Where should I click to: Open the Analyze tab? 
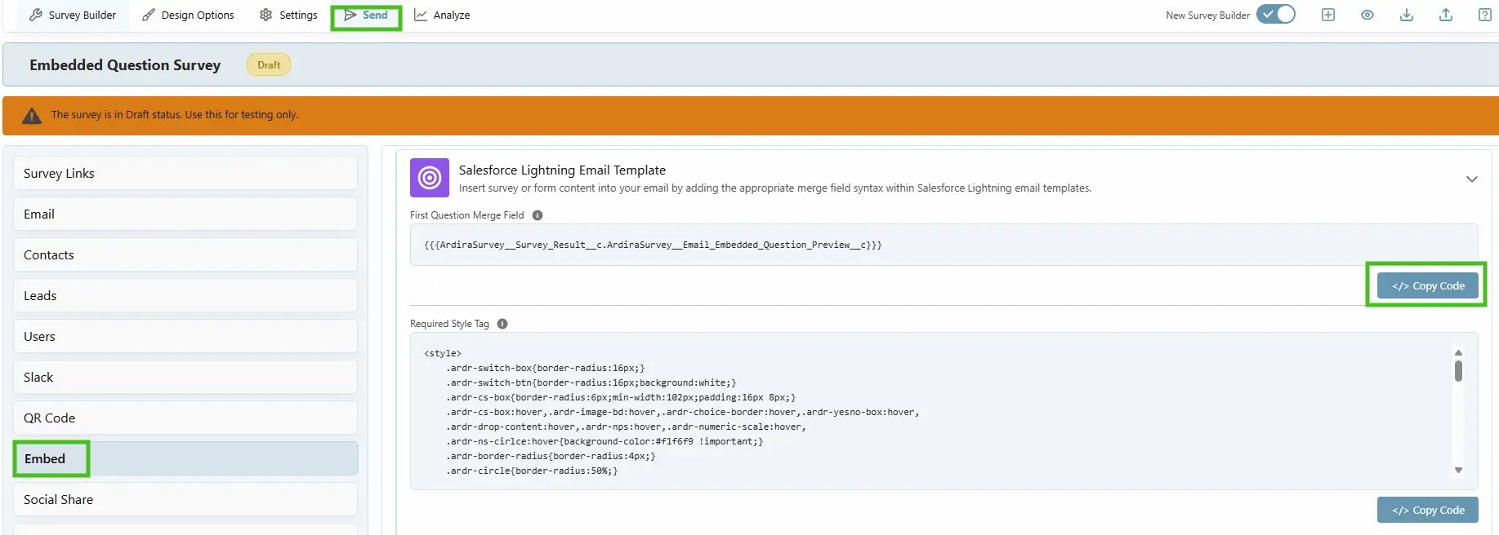tap(442, 15)
